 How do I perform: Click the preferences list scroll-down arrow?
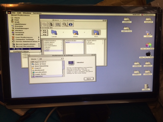point(63,76)
